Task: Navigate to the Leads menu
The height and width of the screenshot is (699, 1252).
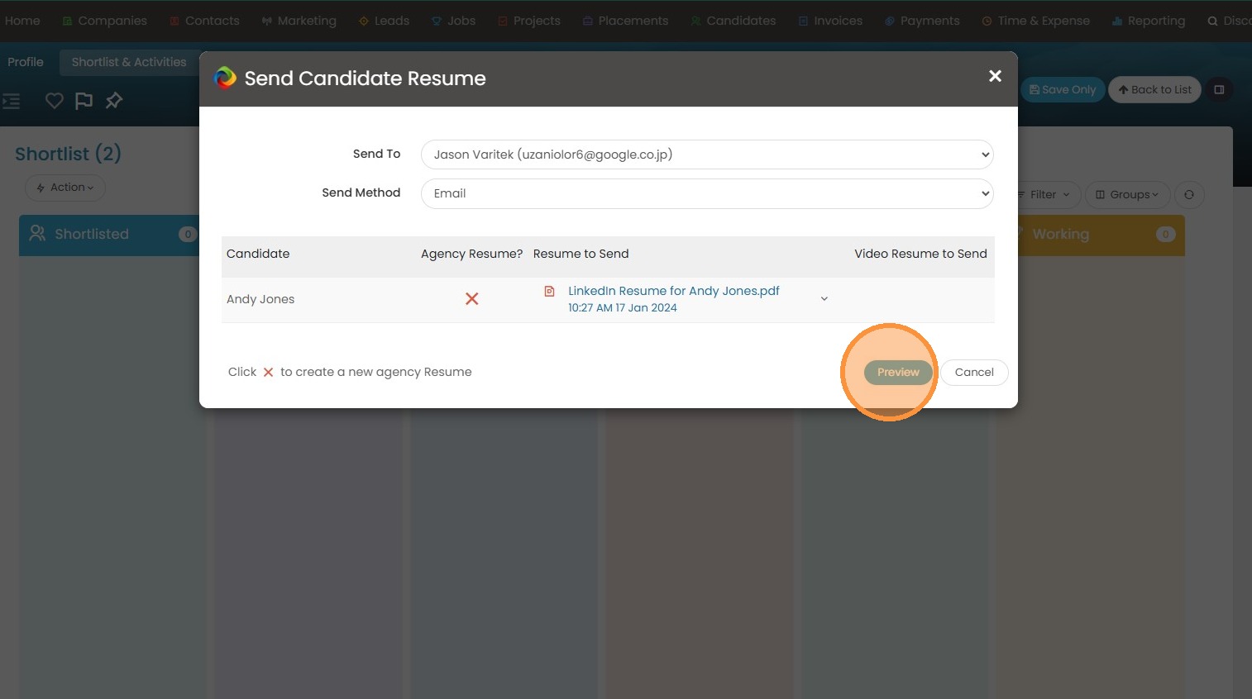Action: [x=384, y=21]
